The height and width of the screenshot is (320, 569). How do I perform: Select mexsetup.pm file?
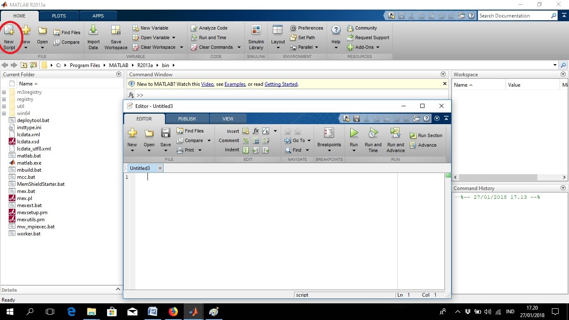pos(32,212)
